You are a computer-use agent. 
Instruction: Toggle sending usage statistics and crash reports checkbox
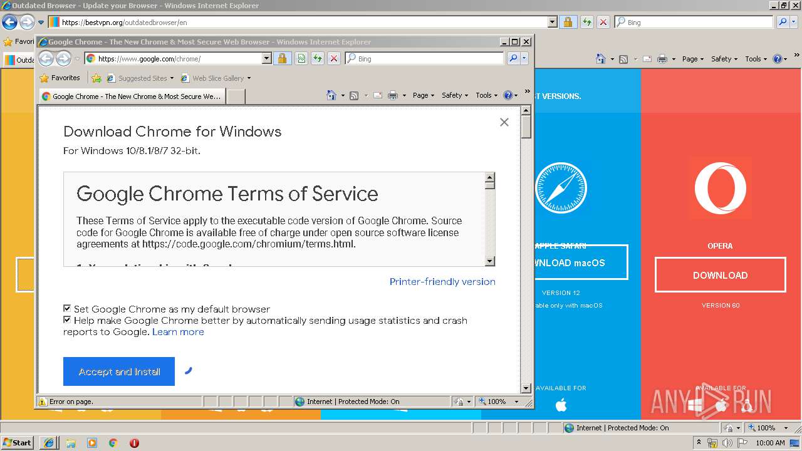pos(67,320)
